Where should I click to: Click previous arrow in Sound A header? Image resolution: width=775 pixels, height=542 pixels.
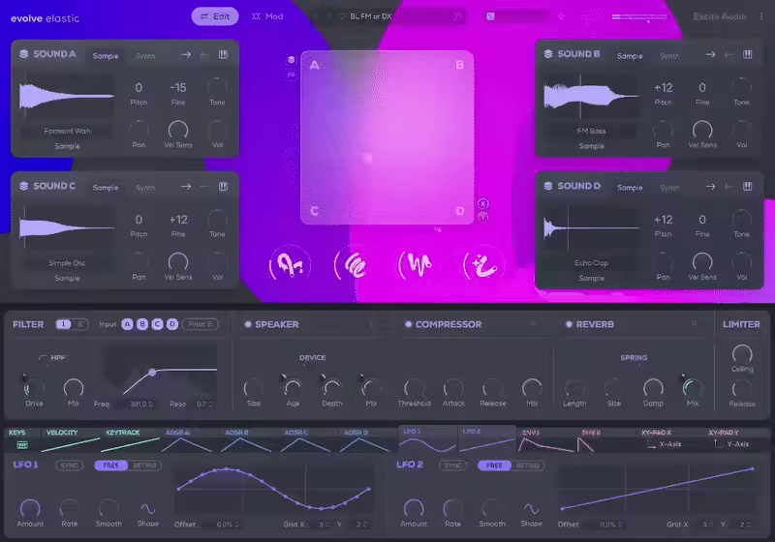click(203, 55)
